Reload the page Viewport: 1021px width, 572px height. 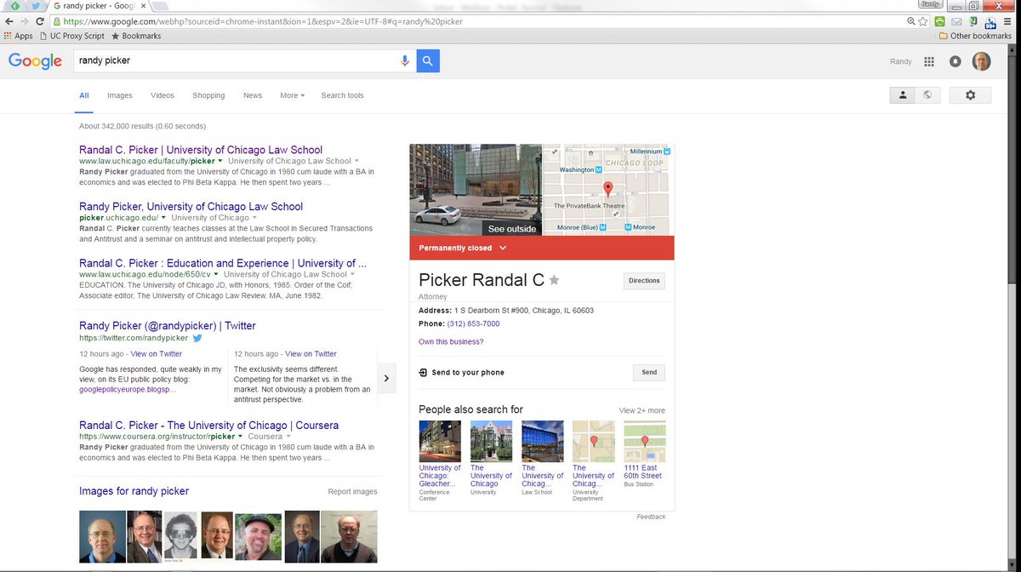[40, 21]
